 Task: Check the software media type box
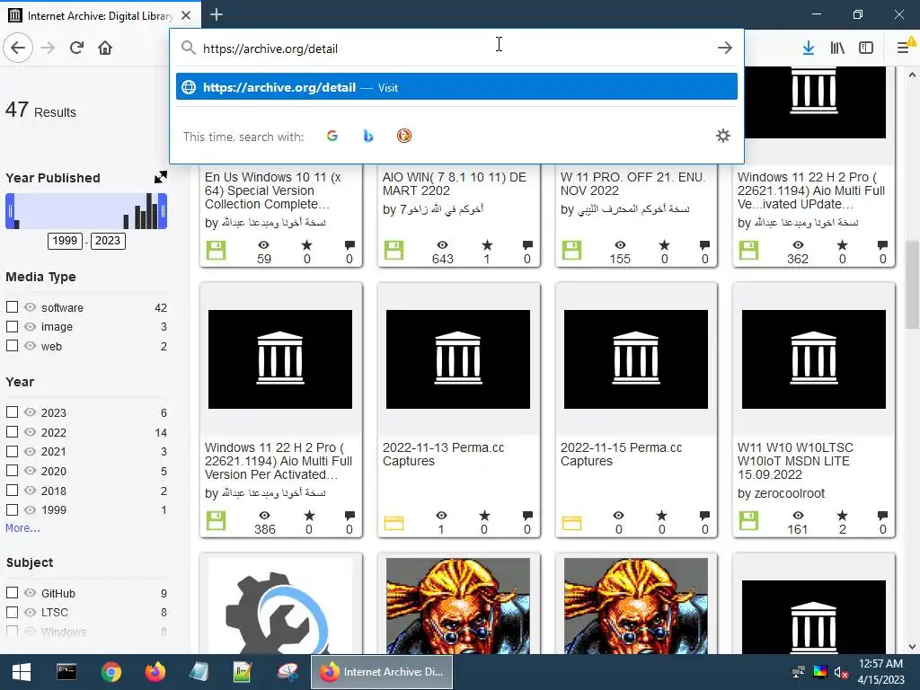click(12, 307)
